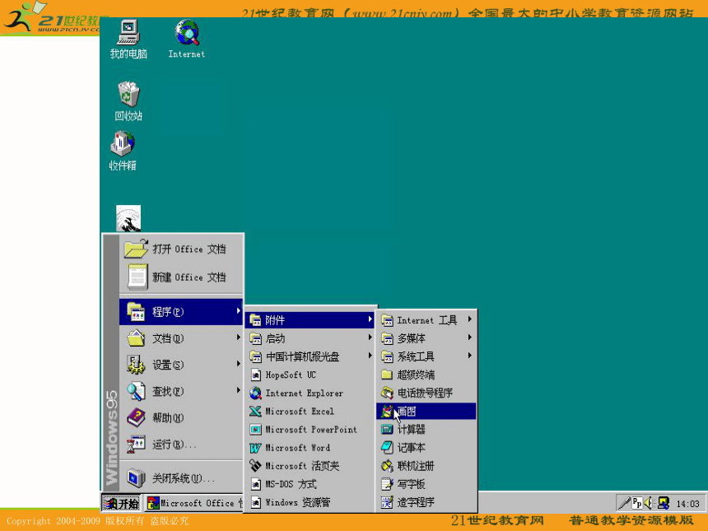Launch 计算器 calculator from Accessories

coord(426,430)
